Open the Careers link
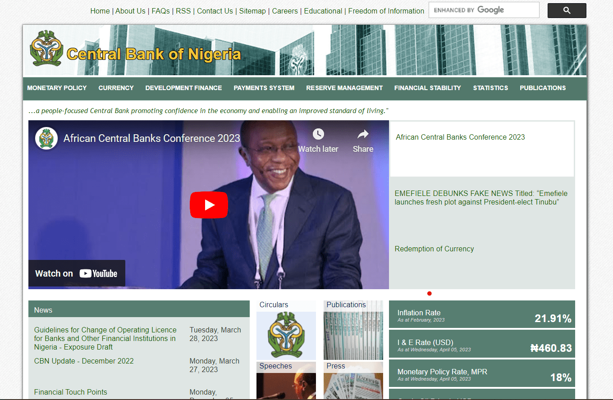613x400 pixels. tap(285, 11)
